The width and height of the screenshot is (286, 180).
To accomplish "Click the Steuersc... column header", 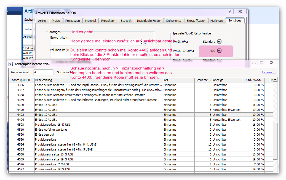I will point(203,80).
